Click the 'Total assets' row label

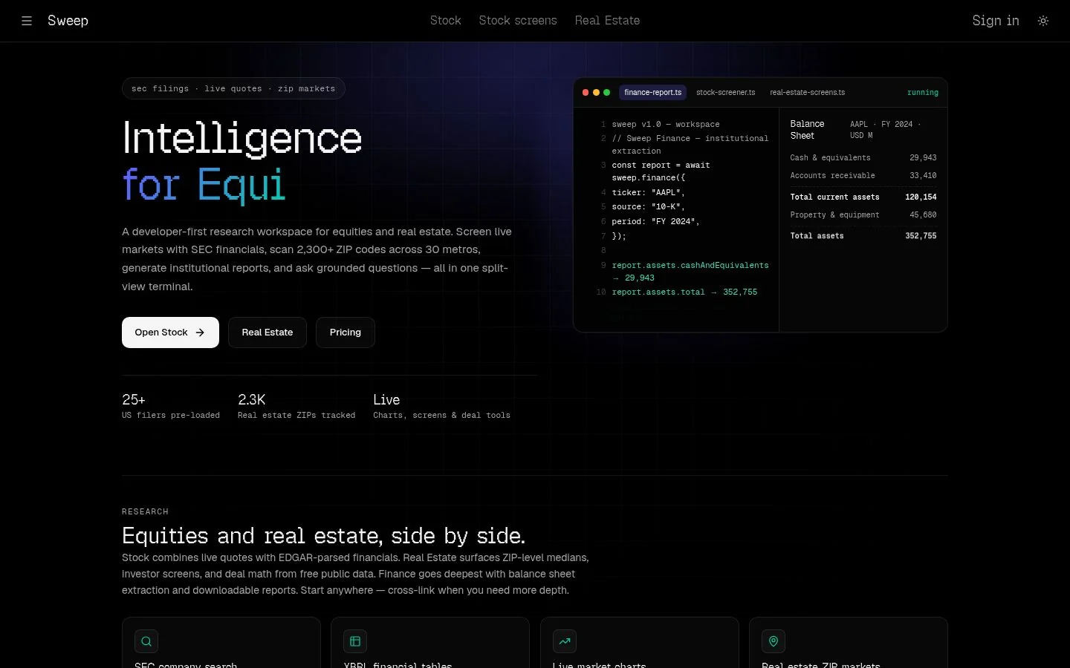(817, 236)
